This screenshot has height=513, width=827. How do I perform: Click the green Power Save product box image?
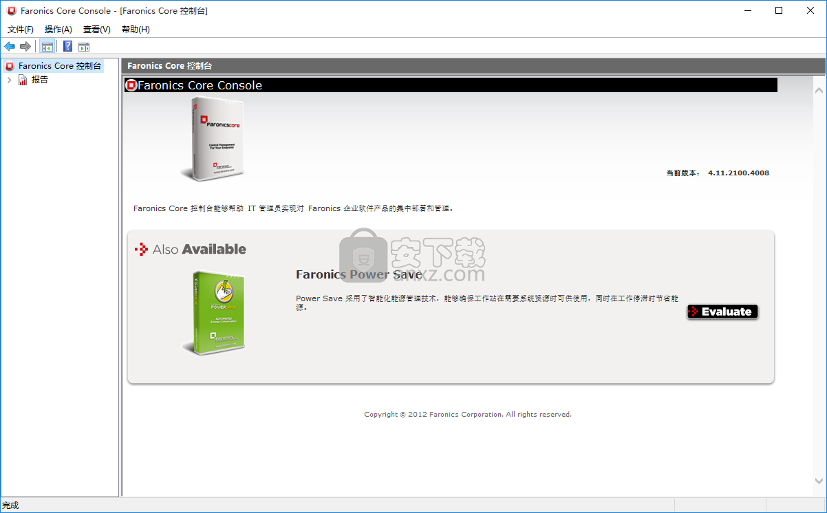[213, 313]
